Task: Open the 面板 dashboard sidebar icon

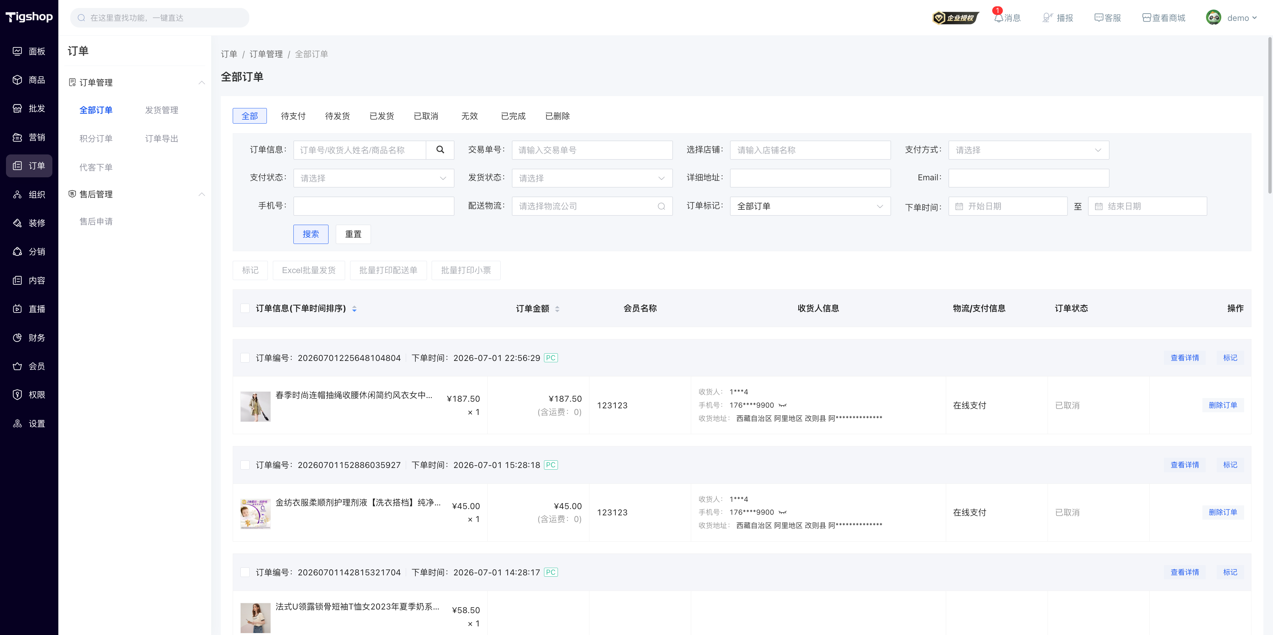Action: [x=17, y=51]
